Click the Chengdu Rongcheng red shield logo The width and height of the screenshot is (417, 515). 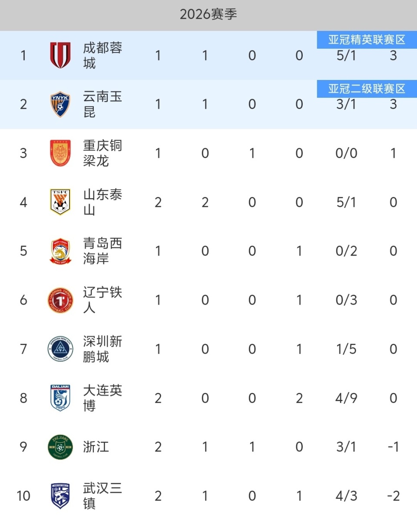coord(60,55)
